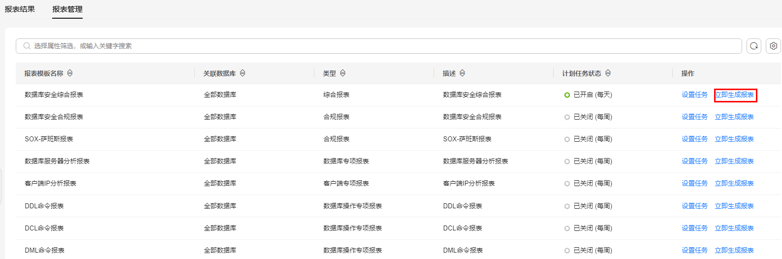Switch to 报表管理 tab
Screen dimensions: 782x259
point(67,9)
